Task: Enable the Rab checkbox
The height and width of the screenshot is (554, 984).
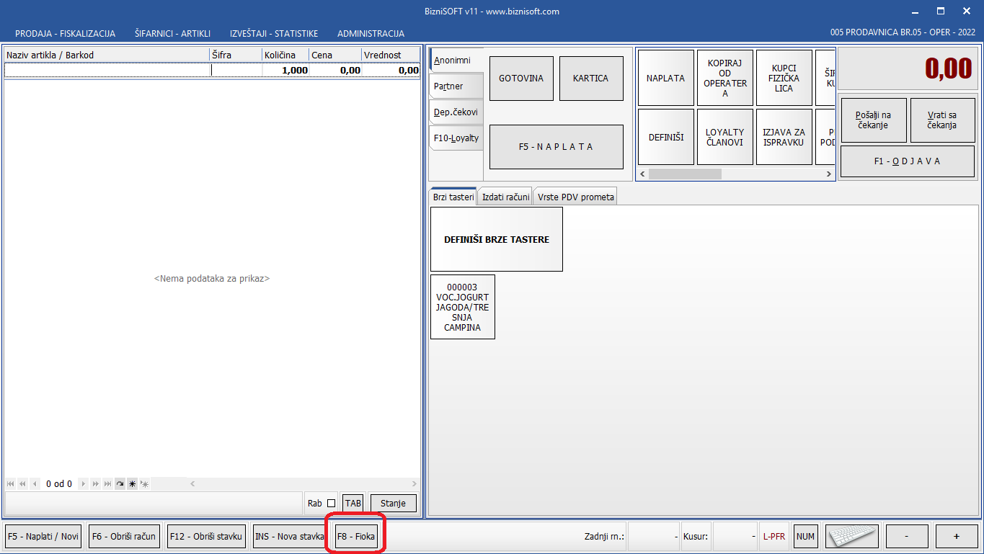Action: [x=332, y=504]
